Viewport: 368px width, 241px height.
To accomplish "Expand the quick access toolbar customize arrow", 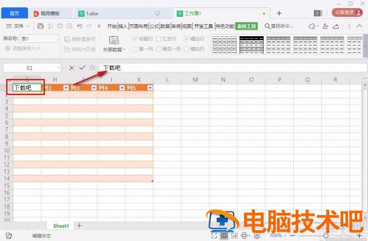I will [x=99, y=26].
